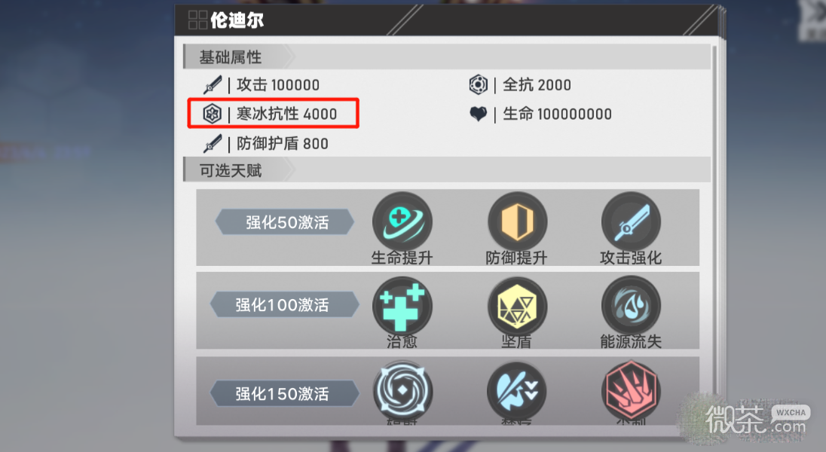Pick the 治愈 healing cross talent
The height and width of the screenshot is (452, 826).
pos(402,306)
